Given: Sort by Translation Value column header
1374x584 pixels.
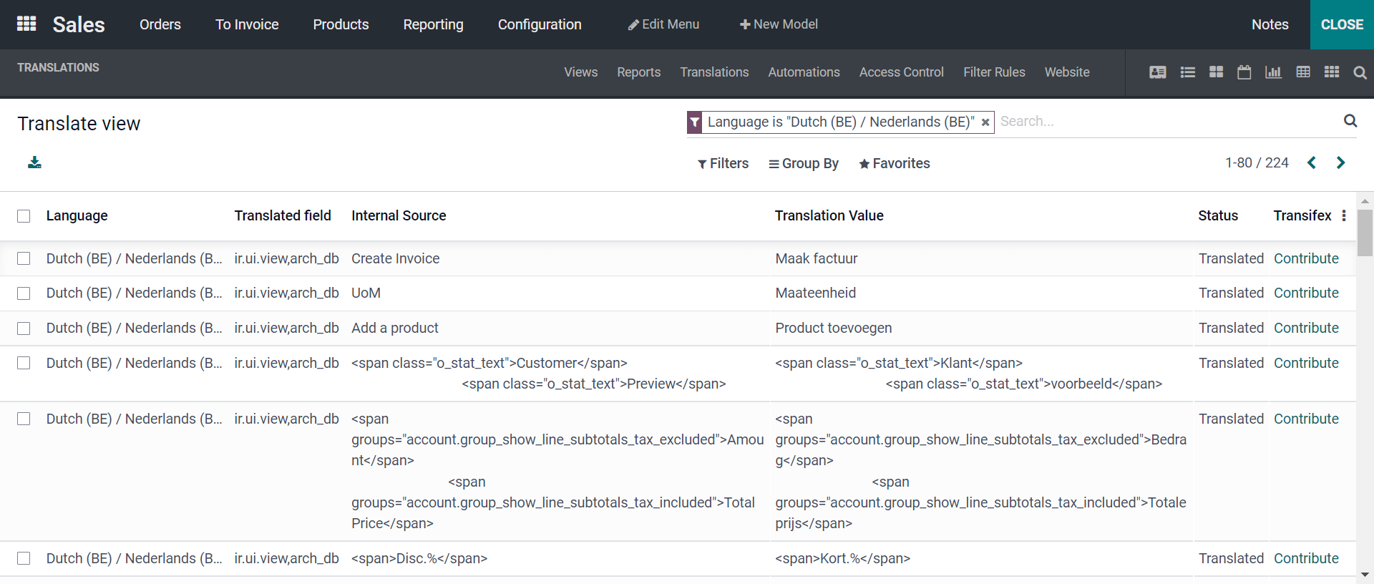Looking at the screenshot, I should [829, 215].
